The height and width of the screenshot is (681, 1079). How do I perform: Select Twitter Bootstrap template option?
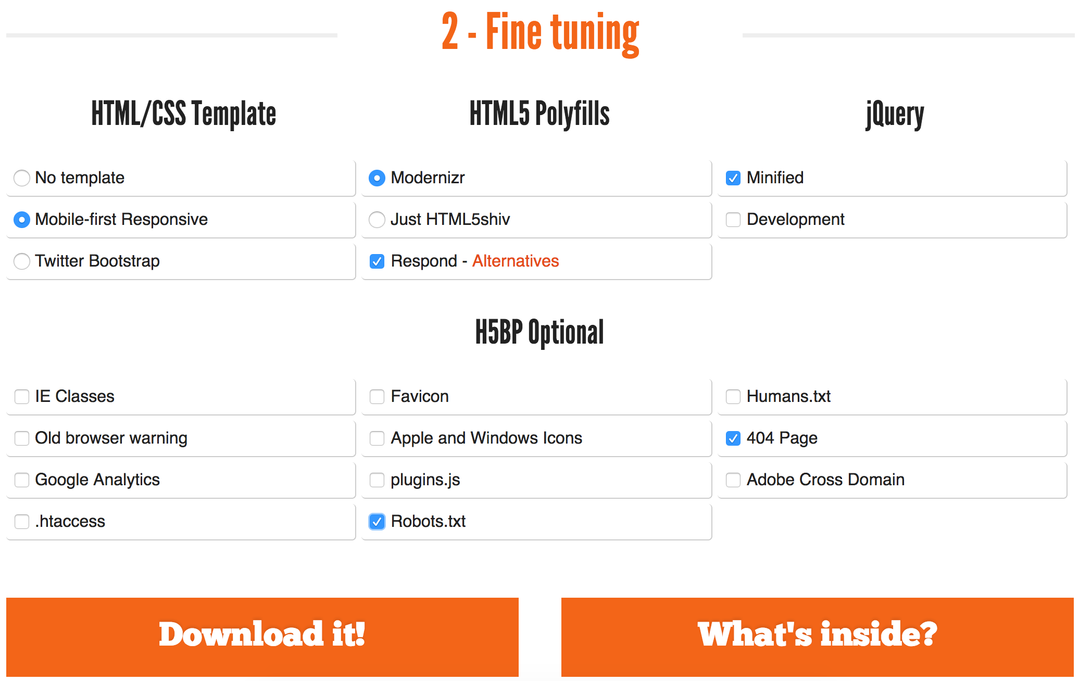pos(21,260)
